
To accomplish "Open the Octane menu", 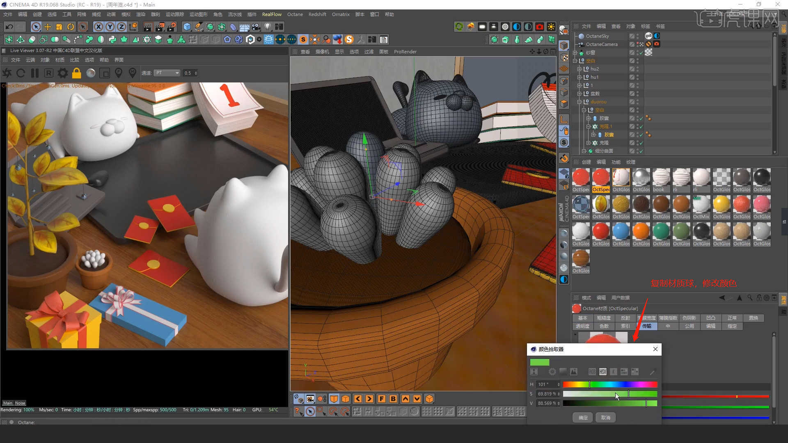I will [x=295, y=14].
